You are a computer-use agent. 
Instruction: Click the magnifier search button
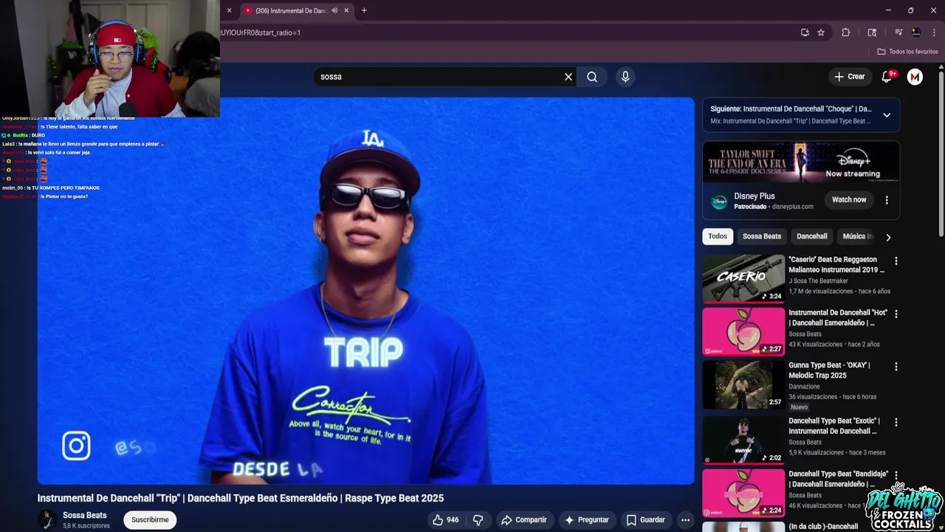coord(592,77)
